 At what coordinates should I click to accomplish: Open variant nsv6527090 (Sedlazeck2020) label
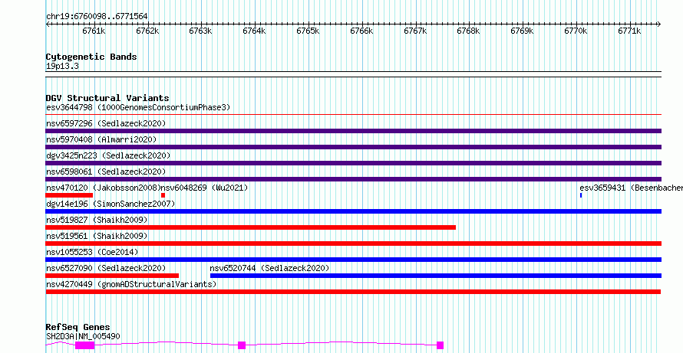[106, 268]
